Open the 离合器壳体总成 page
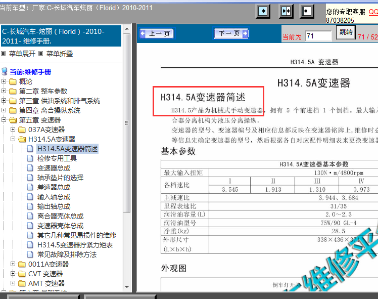The height and width of the screenshot is (299, 378). 60,216
